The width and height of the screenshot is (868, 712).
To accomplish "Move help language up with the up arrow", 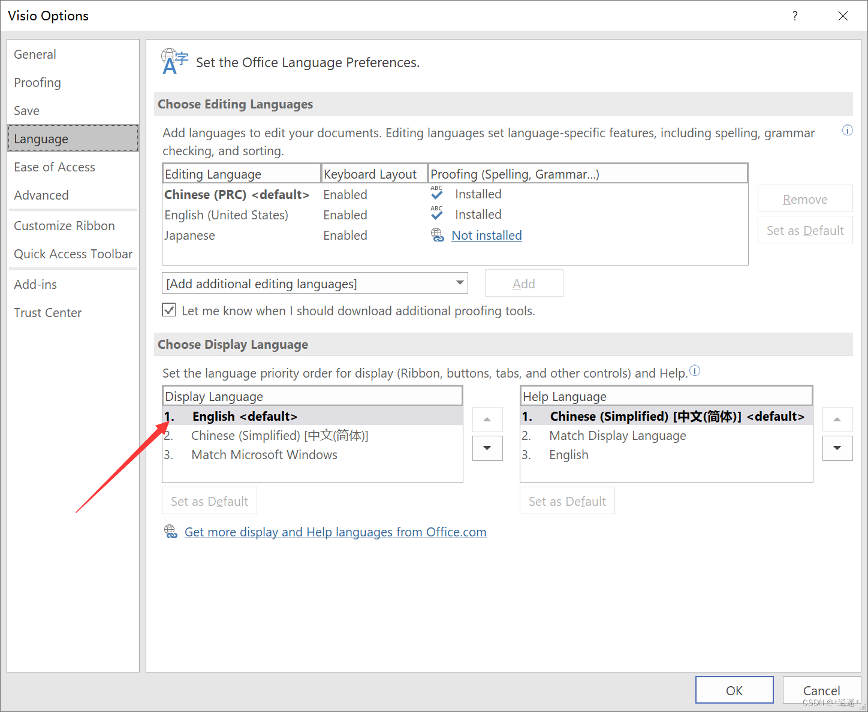I will pyautogui.click(x=837, y=420).
